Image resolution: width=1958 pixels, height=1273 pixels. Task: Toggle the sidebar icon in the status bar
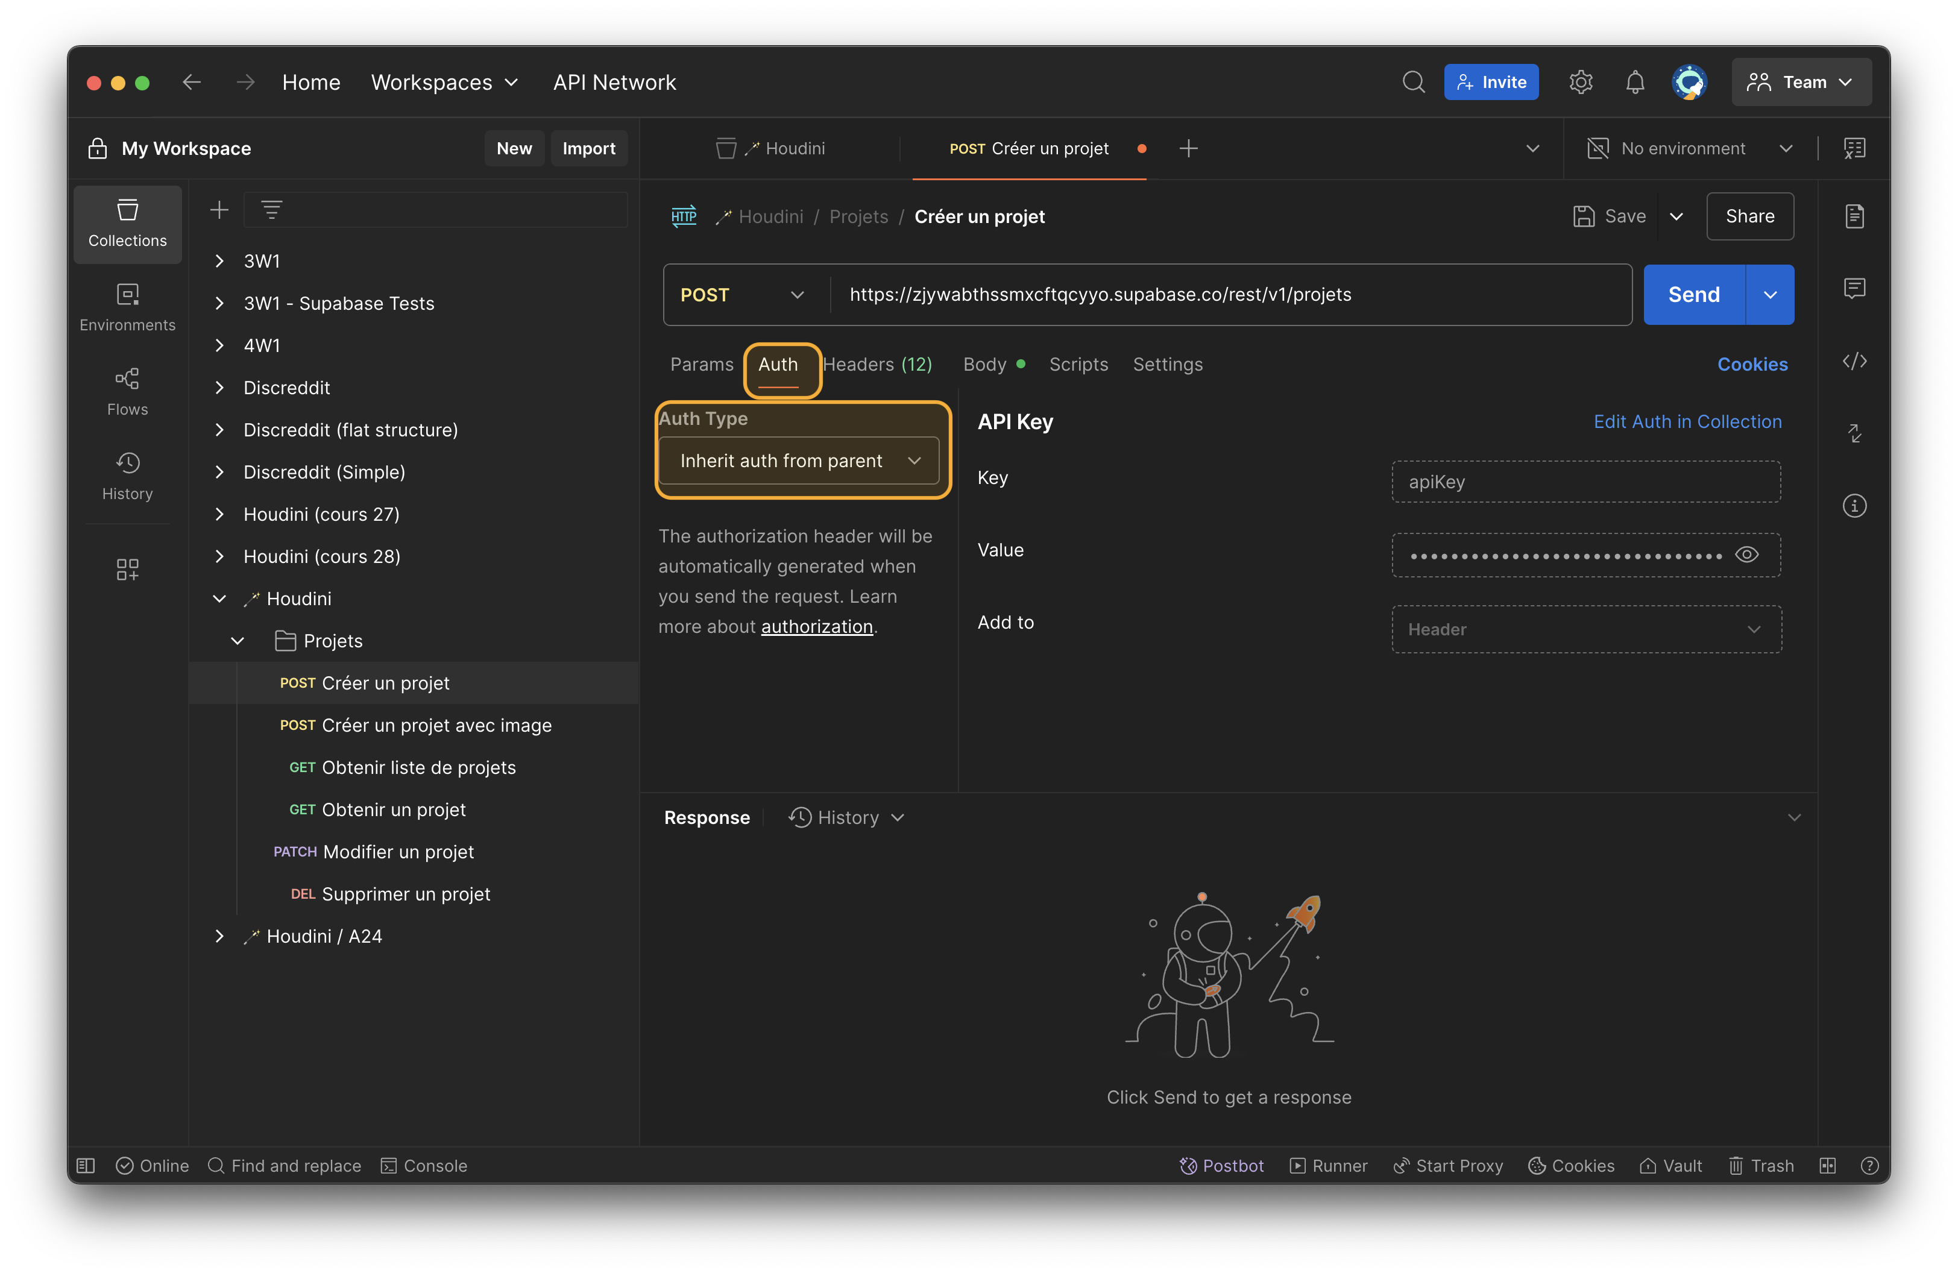point(86,1165)
